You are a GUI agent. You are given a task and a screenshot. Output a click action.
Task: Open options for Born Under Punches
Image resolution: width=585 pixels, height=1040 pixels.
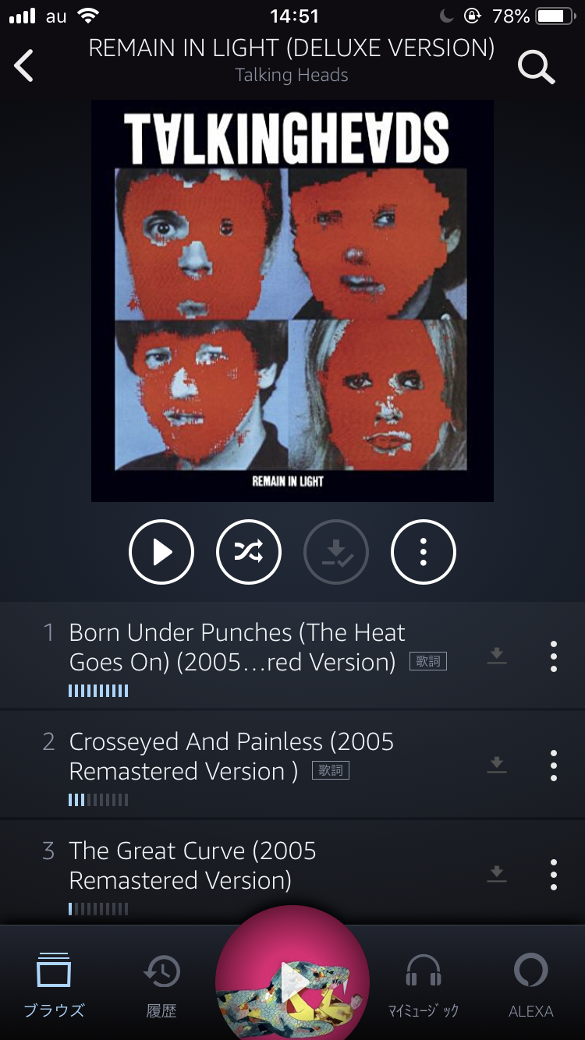(554, 656)
